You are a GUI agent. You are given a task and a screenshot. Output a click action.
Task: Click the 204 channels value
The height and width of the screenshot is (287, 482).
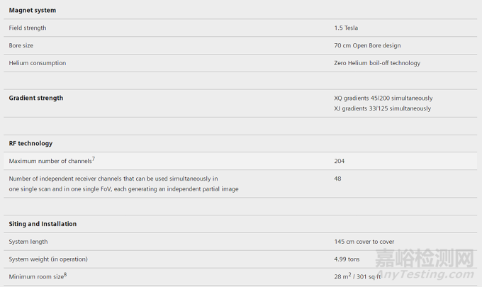click(339, 161)
